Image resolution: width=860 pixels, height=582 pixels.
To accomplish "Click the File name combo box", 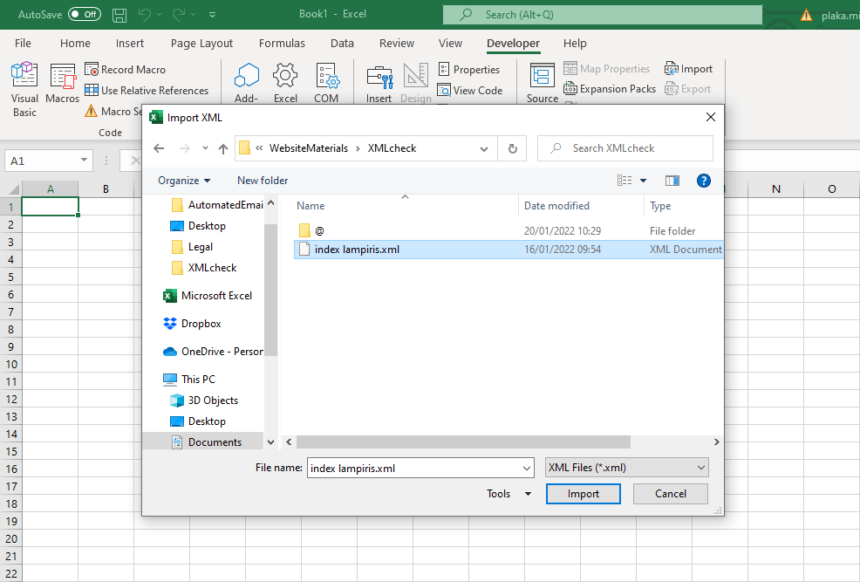I will click(x=420, y=468).
